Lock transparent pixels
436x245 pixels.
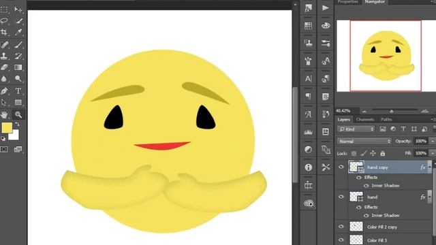pos(354,153)
